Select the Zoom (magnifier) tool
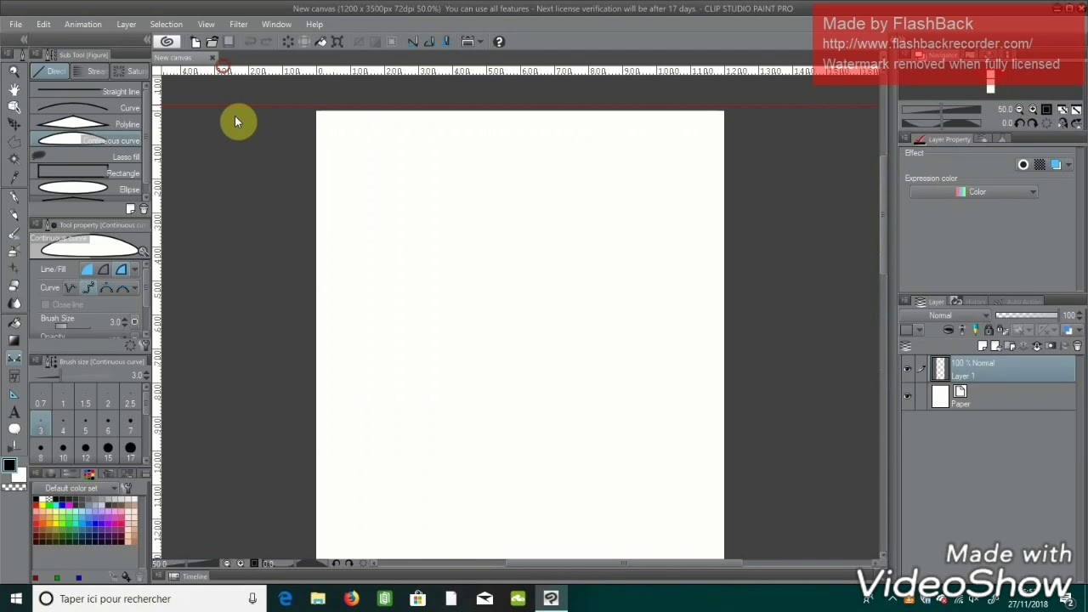Viewport: 1088px width, 612px height. [x=14, y=71]
